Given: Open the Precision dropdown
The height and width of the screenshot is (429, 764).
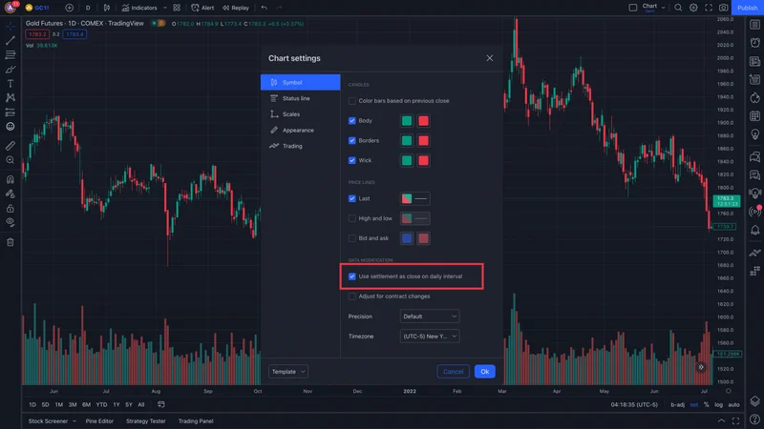Looking at the screenshot, I should pyautogui.click(x=429, y=317).
